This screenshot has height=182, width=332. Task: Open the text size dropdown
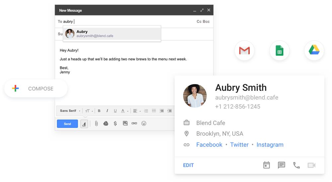(89, 111)
